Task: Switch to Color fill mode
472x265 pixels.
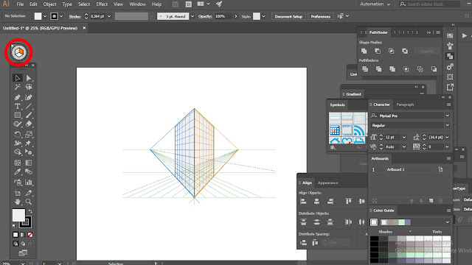Action: (15, 235)
